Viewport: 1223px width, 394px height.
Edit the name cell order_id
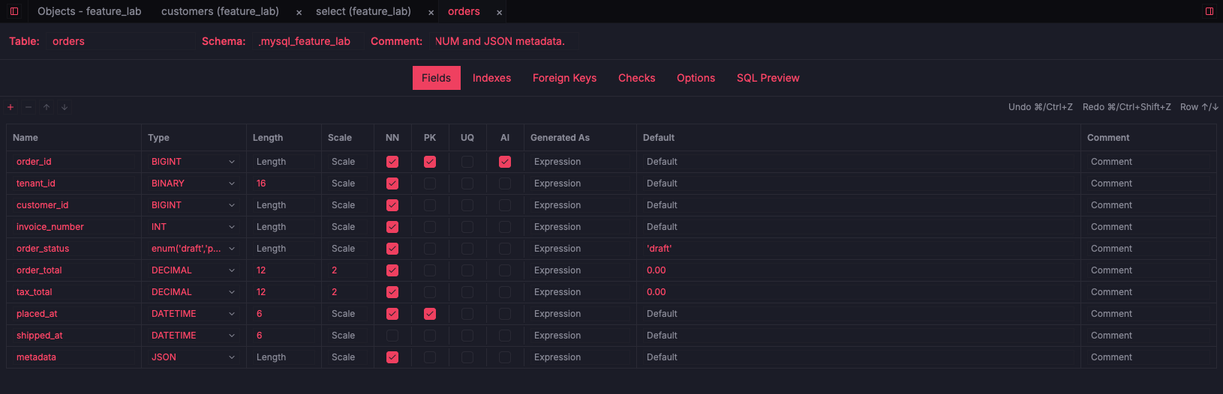[75, 162]
